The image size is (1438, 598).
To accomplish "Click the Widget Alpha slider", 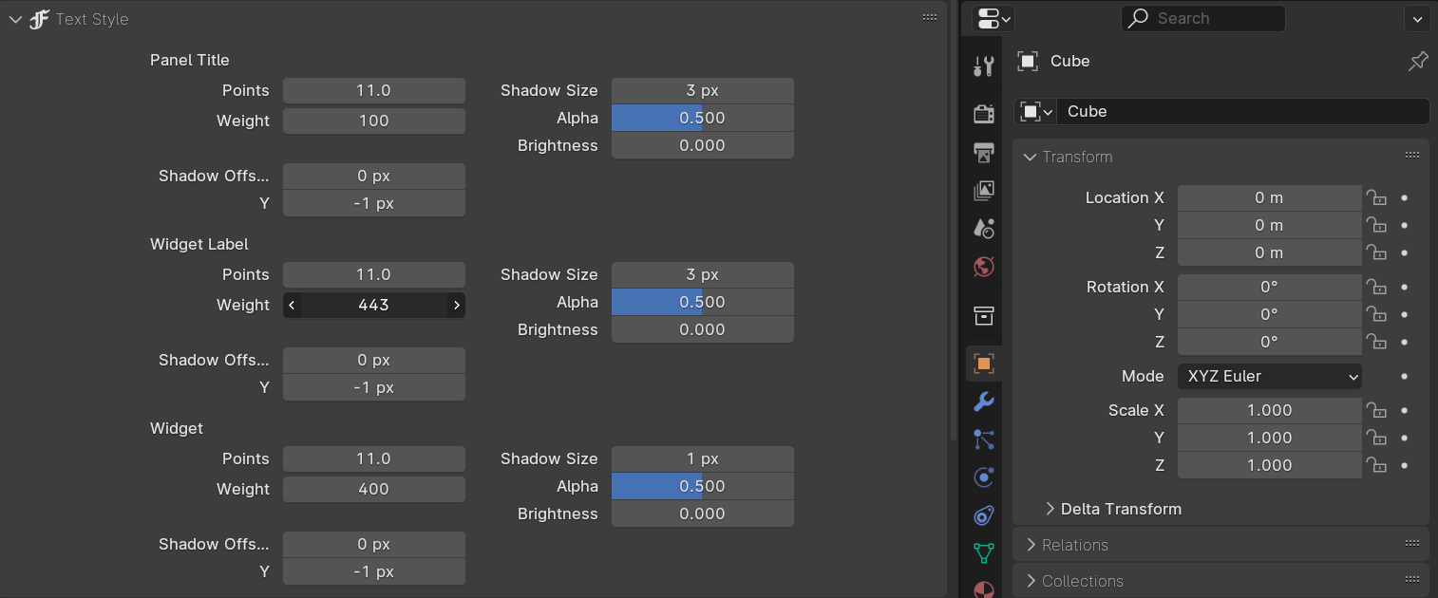I will (x=703, y=486).
